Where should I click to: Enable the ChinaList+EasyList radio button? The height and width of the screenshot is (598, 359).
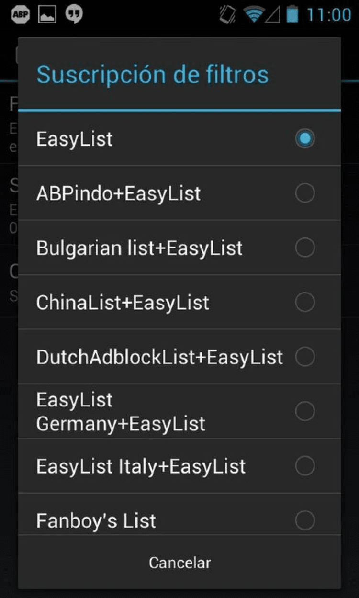pos(305,303)
